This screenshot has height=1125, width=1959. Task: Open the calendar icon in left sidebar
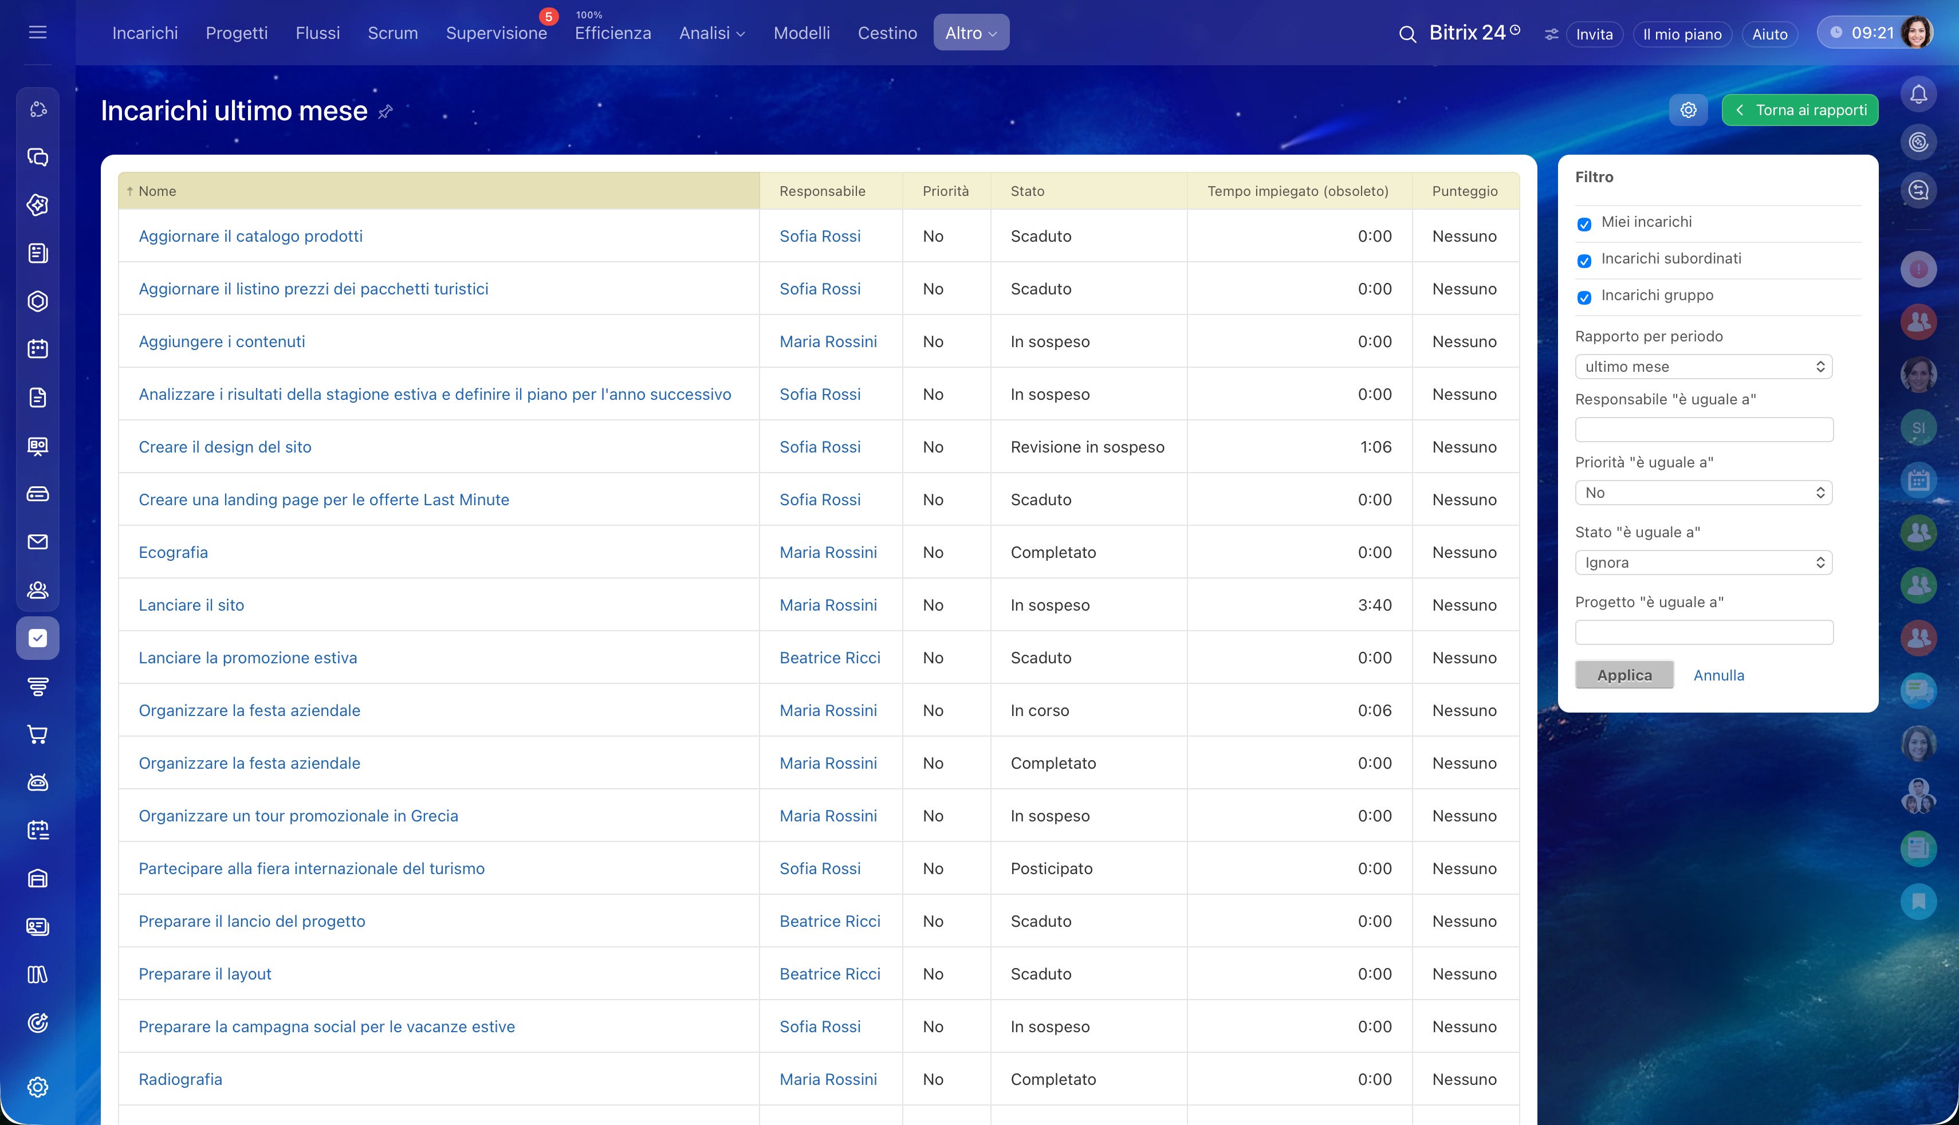(38, 349)
